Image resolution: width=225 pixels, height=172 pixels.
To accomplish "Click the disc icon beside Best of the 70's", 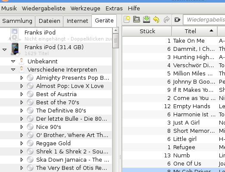I will [30, 102].
